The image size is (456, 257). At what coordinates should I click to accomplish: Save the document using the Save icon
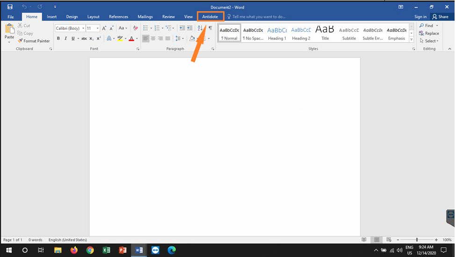pyautogui.click(x=10, y=7)
